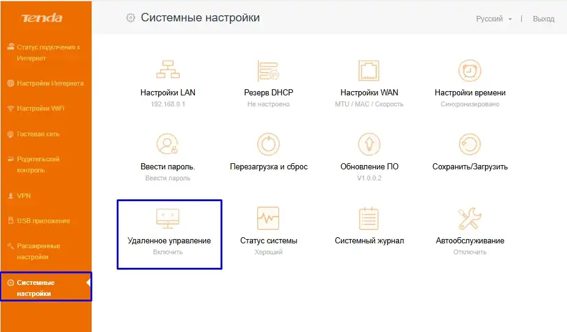Open Удаленное управление monitor icon
This screenshot has height=332, width=567.
click(x=168, y=218)
